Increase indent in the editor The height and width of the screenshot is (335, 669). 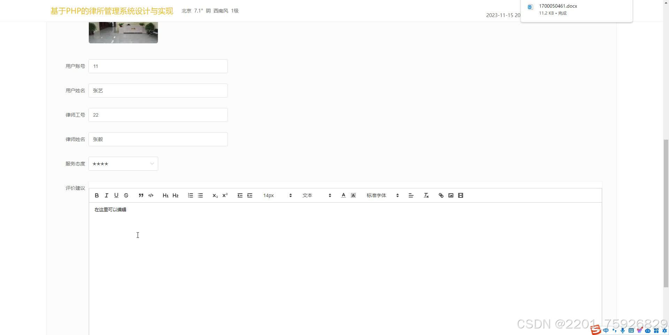pos(250,195)
